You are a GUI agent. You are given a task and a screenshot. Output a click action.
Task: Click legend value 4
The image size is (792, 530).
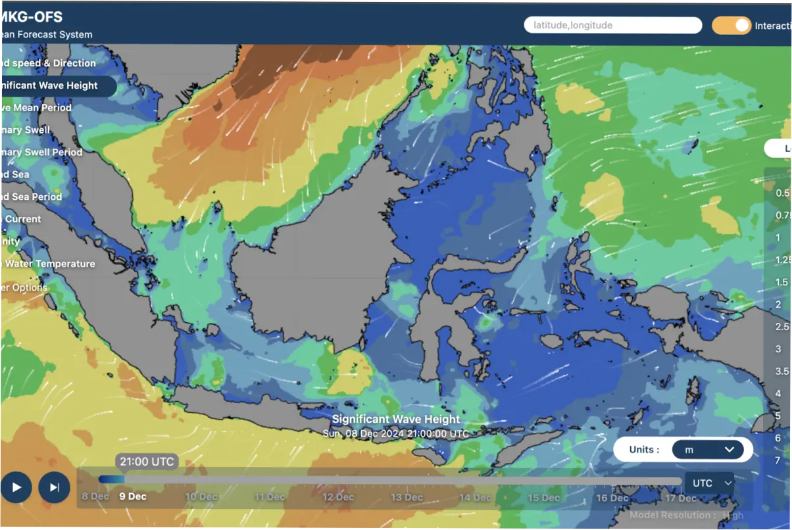click(x=778, y=393)
